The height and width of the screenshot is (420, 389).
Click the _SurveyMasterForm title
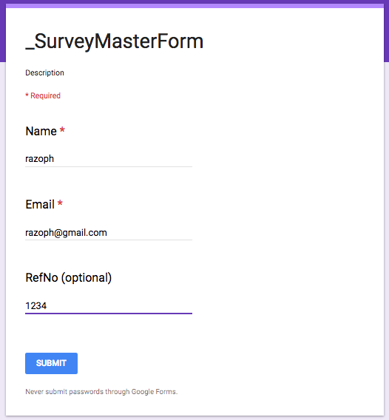pyautogui.click(x=115, y=41)
